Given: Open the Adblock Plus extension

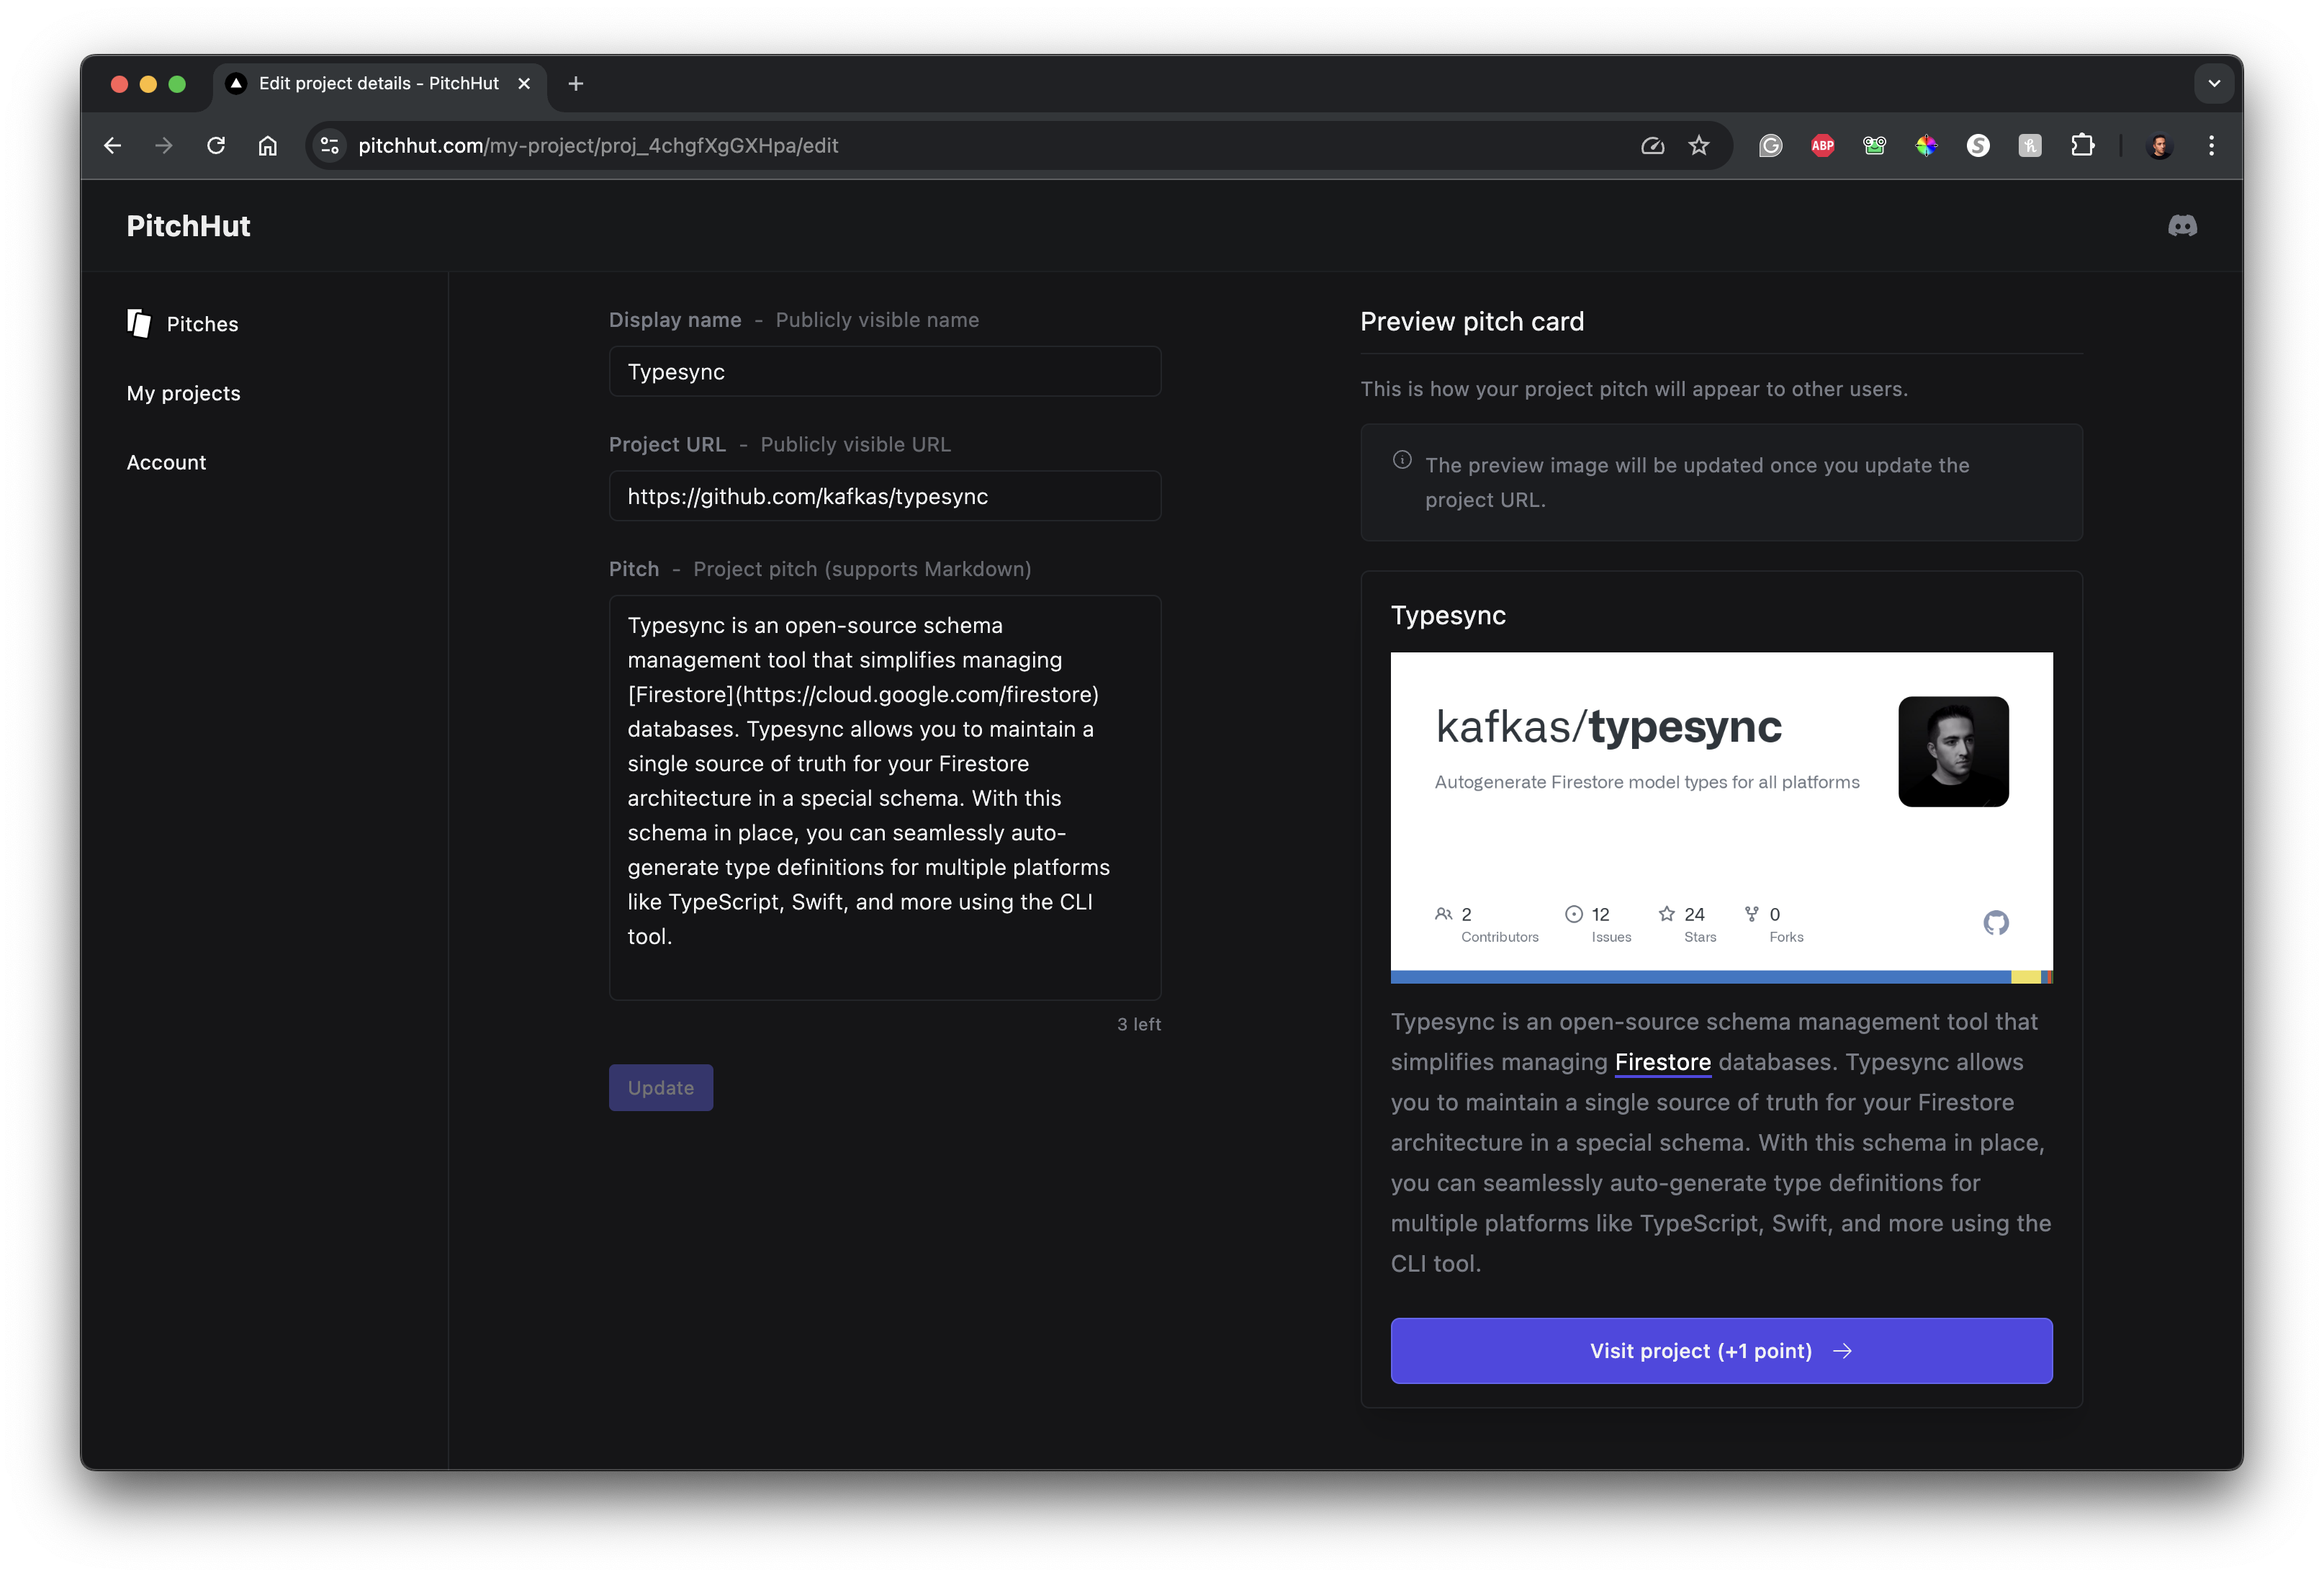Looking at the screenshot, I should pyautogui.click(x=1823, y=146).
